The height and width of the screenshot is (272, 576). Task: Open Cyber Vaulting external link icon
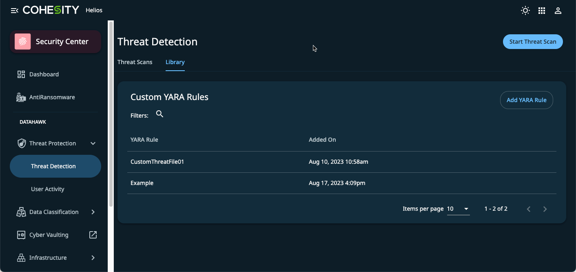93,235
